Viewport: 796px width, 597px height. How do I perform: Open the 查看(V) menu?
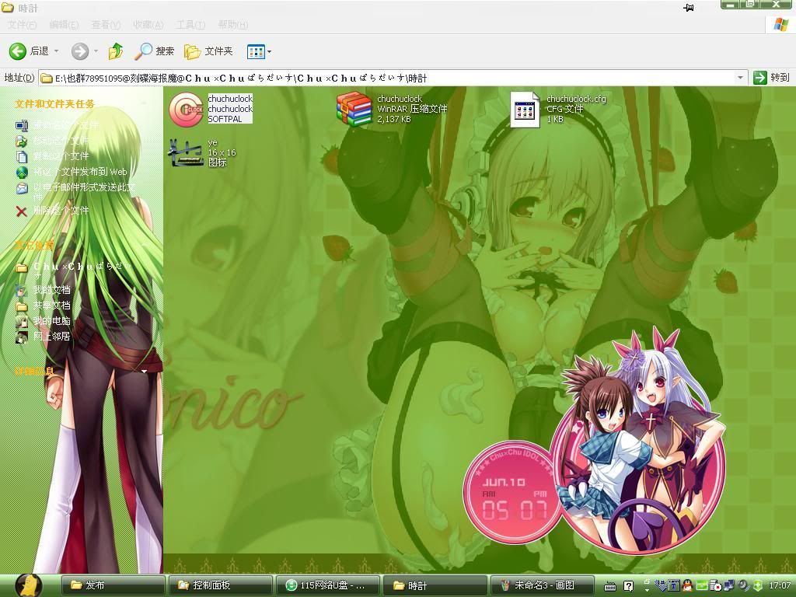(106, 24)
